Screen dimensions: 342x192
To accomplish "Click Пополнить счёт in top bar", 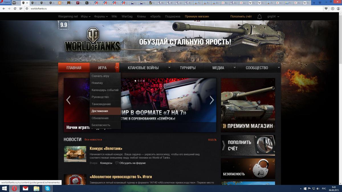I will (241, 16).
